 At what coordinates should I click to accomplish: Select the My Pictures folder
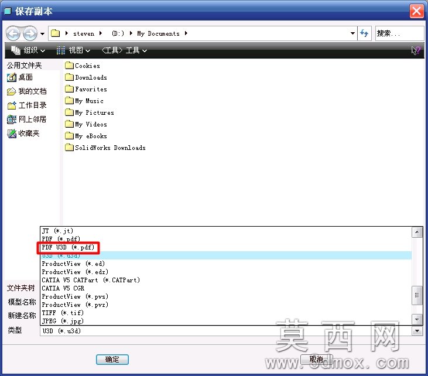[x=90, y=112]
